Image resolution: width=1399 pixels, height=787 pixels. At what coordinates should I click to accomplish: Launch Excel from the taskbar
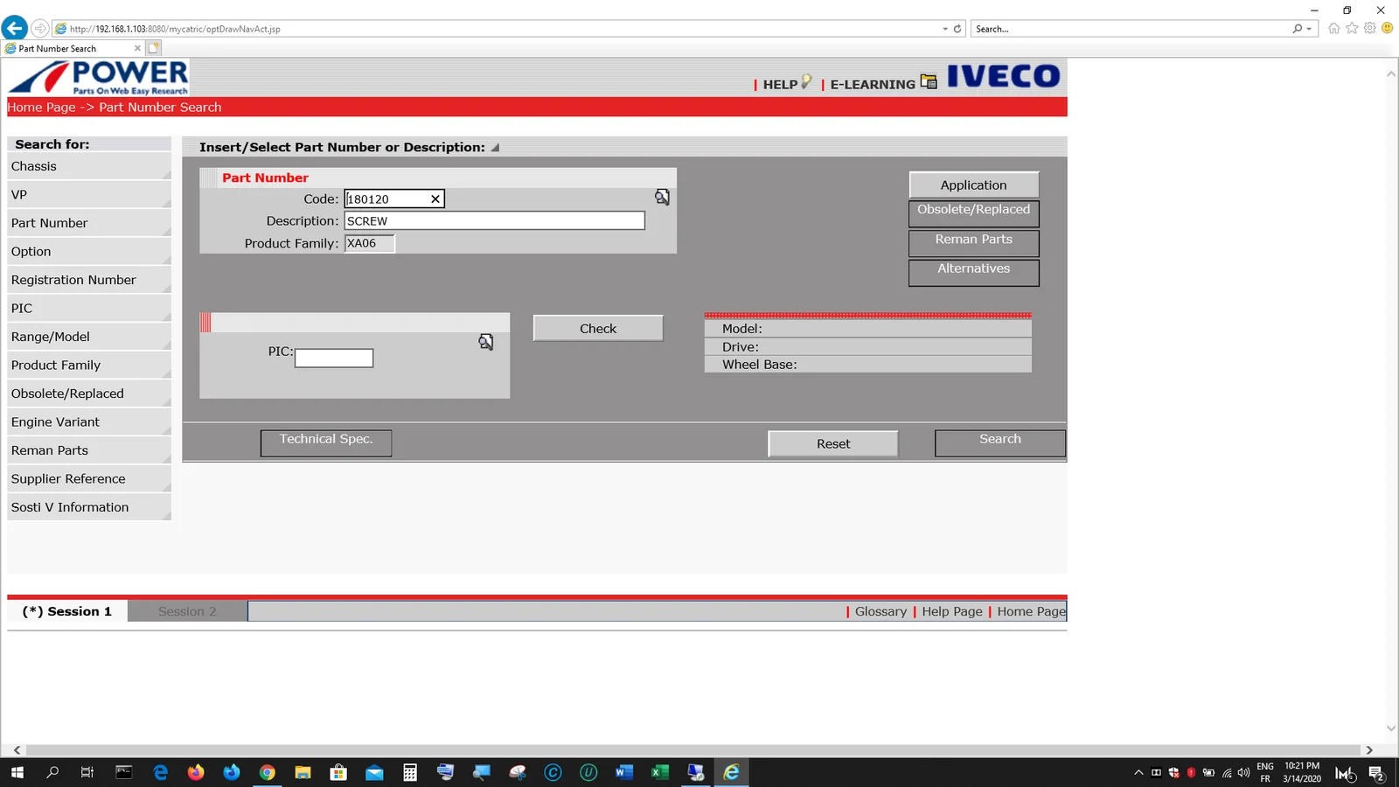(659, 772)
